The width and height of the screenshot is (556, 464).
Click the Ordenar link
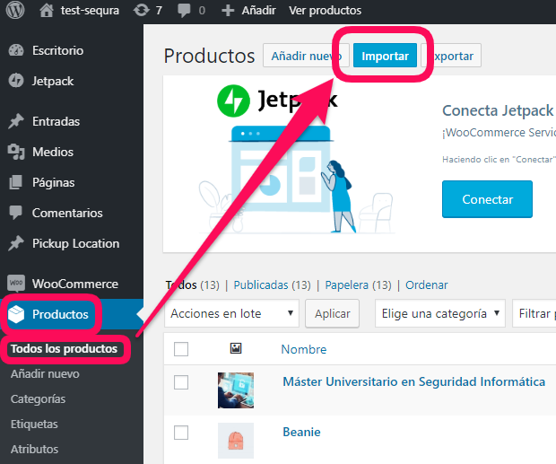coord(427,285)
